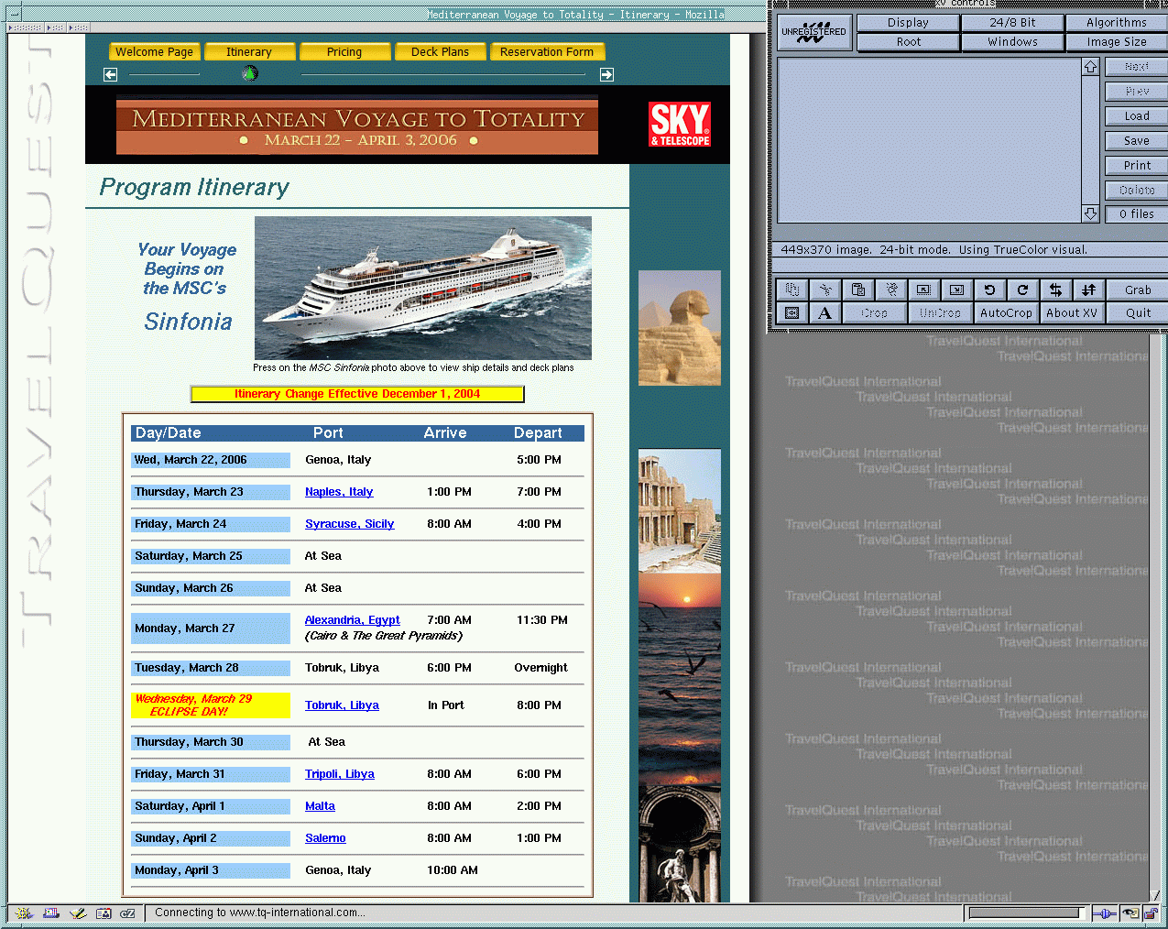Click the Mozilla Mail icon in status bar
The image size is (1168, 929).
coord(51,913)
